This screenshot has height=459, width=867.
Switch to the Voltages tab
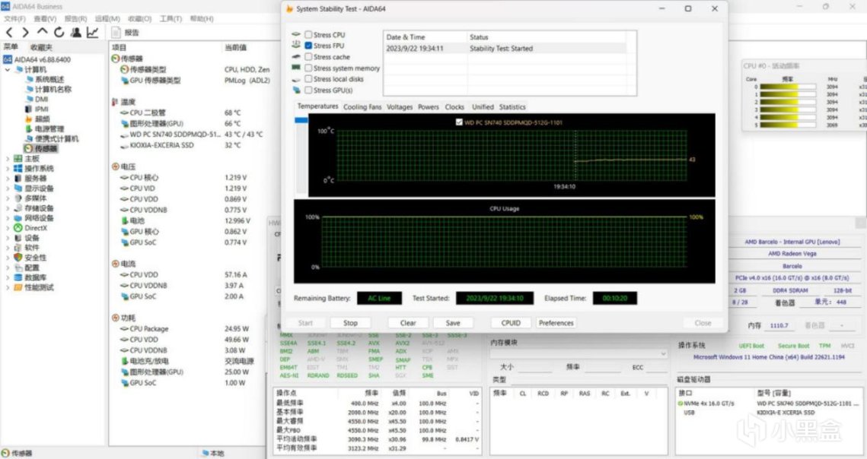point(399,107)
